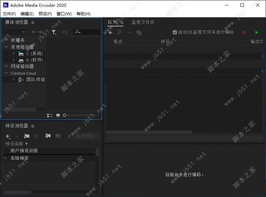Image resolution: width=266 pixels, height=197 pixels.
Task: Click the filter funnel icon in media browser
Action: [x=54, y=32]
